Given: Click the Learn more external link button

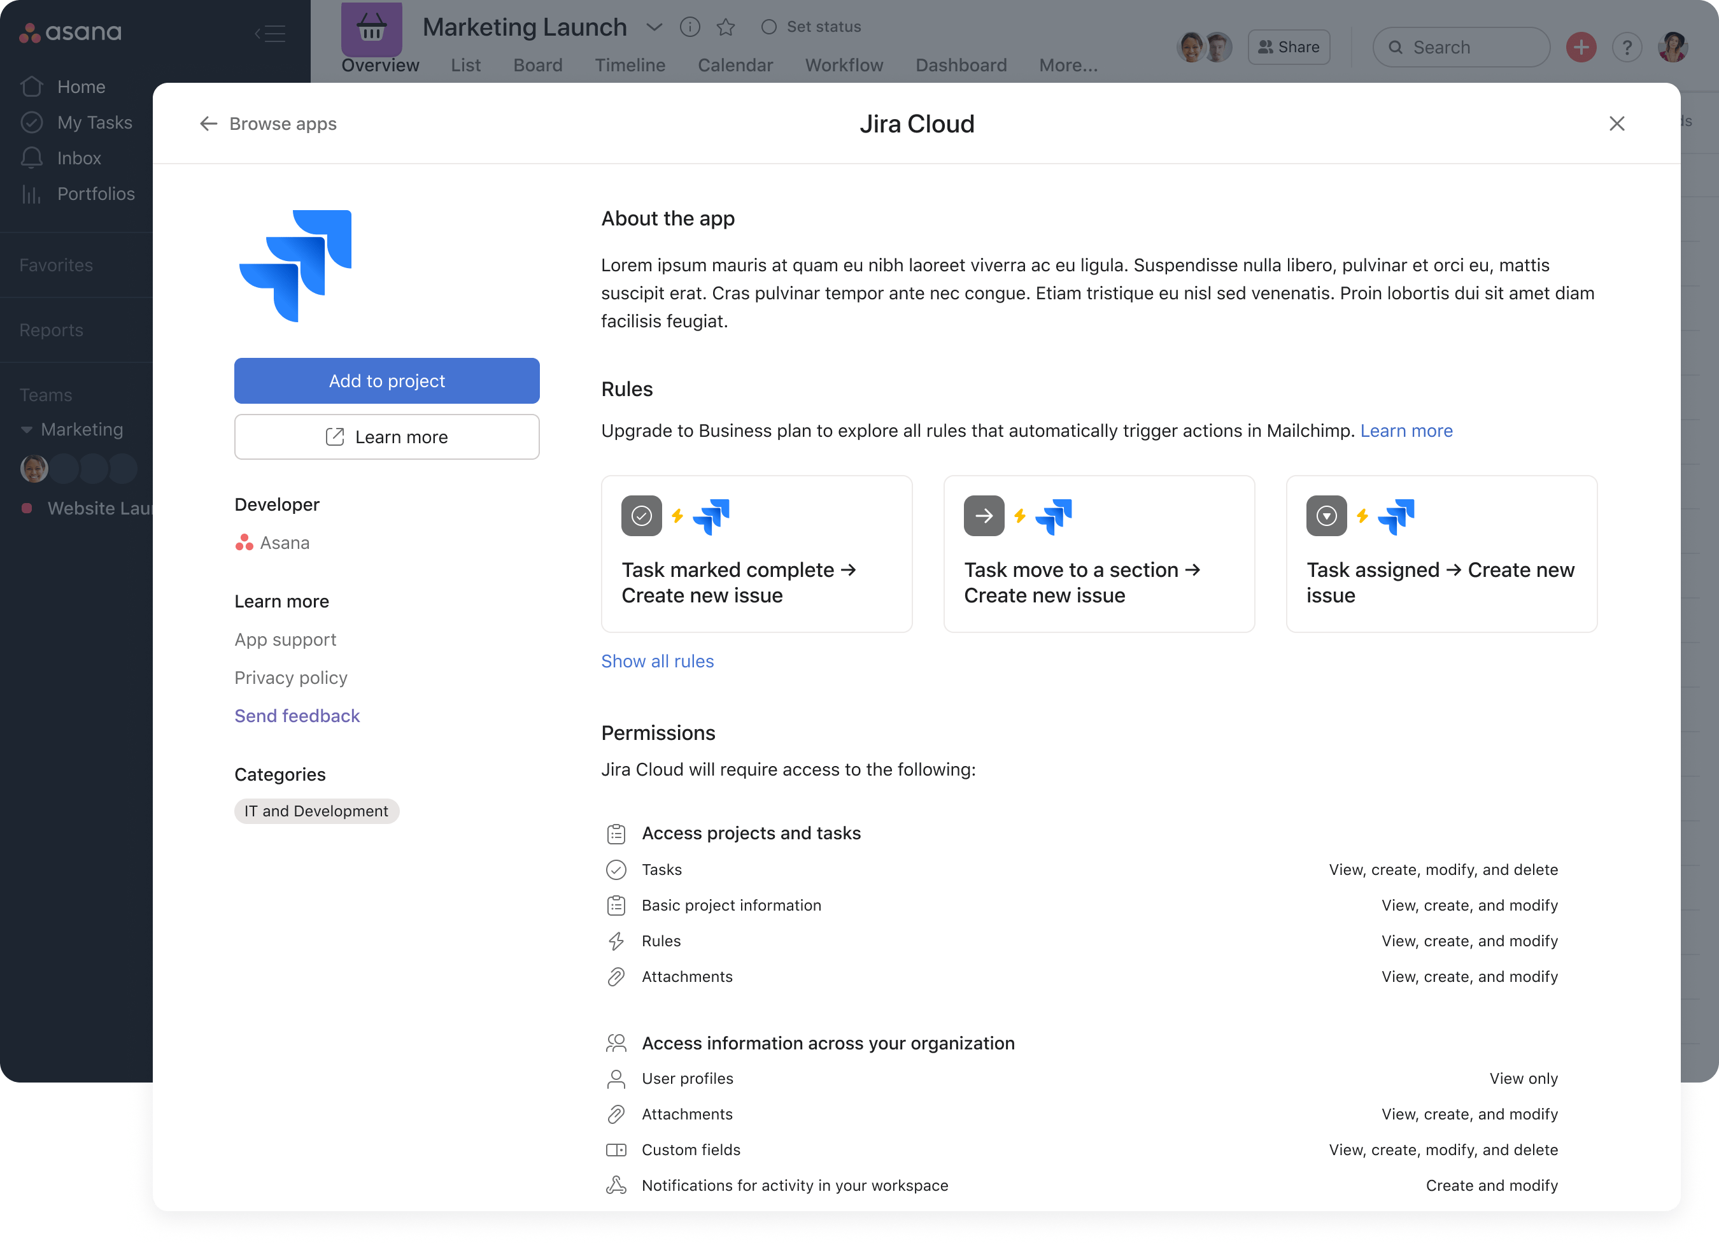Looking at the screenshot, I should 386,436.
